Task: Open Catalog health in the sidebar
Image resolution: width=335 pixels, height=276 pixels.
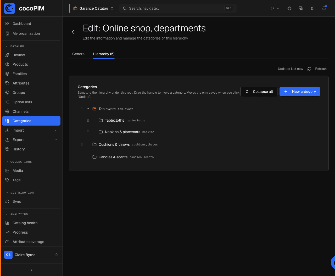Action: pos(31,223)
